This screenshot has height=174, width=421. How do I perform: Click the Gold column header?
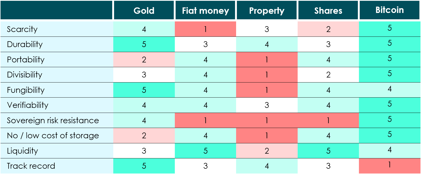click(x=144, y=11)
